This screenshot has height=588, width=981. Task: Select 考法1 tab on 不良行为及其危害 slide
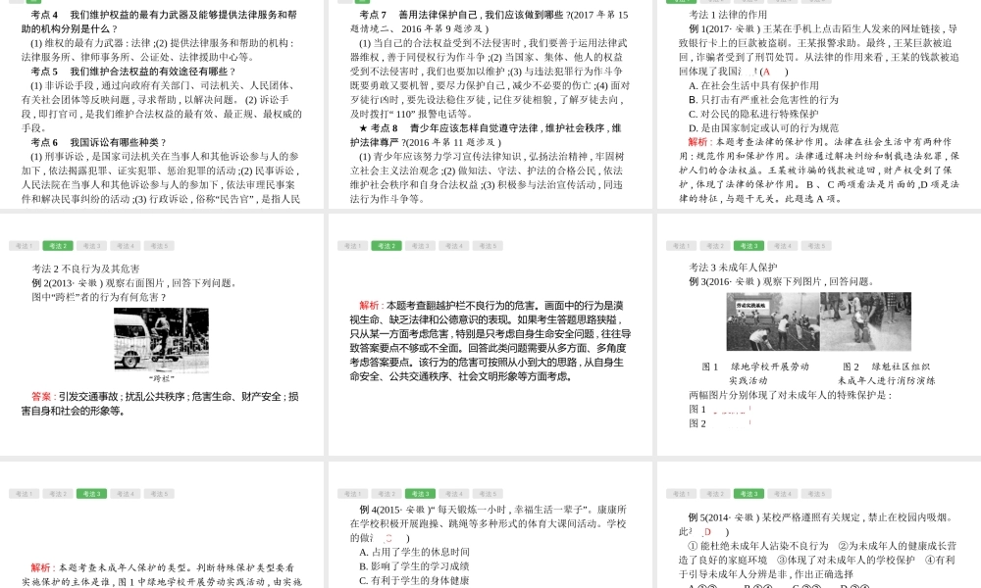click(24, 246)
